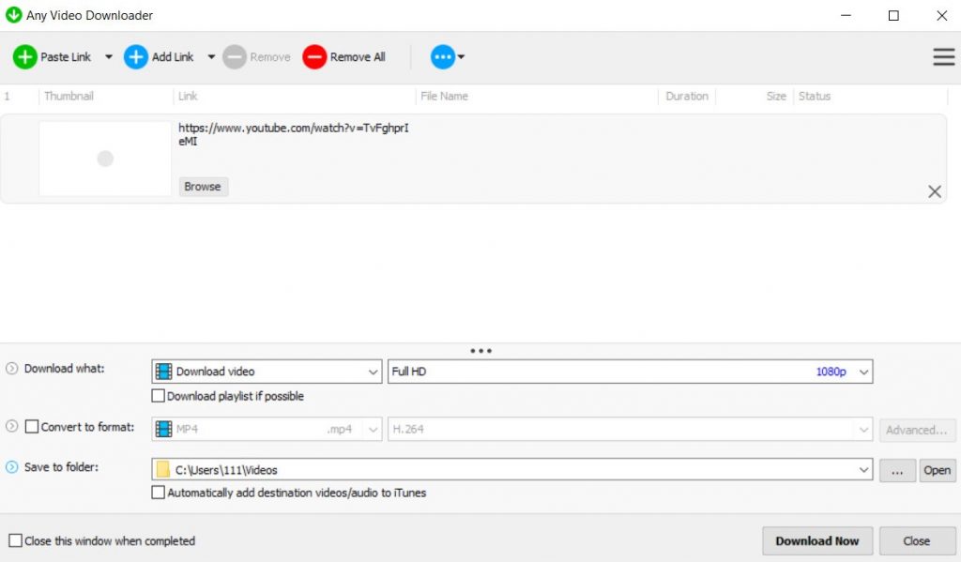The height and width of the screenshot is (562, 961).
Task: Click the Any Video Downloader app icon
Action: 13,15
